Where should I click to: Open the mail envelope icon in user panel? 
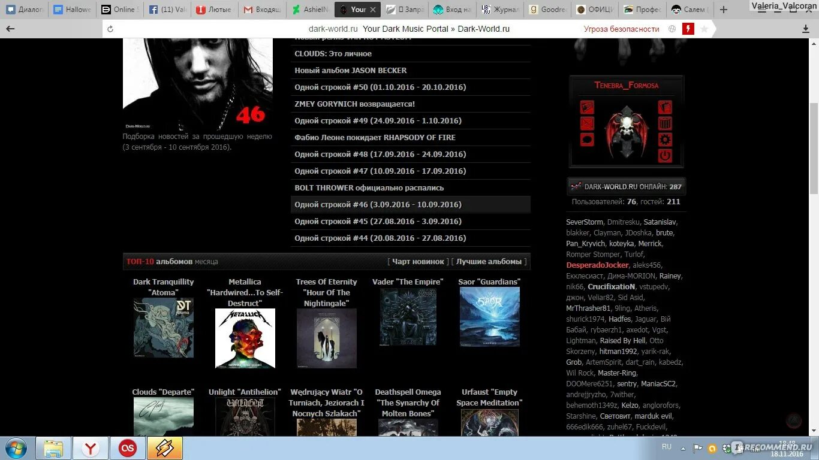tap(587, 124)
